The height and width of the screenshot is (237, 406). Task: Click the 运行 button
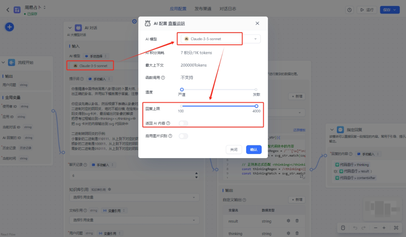[367, 10]
